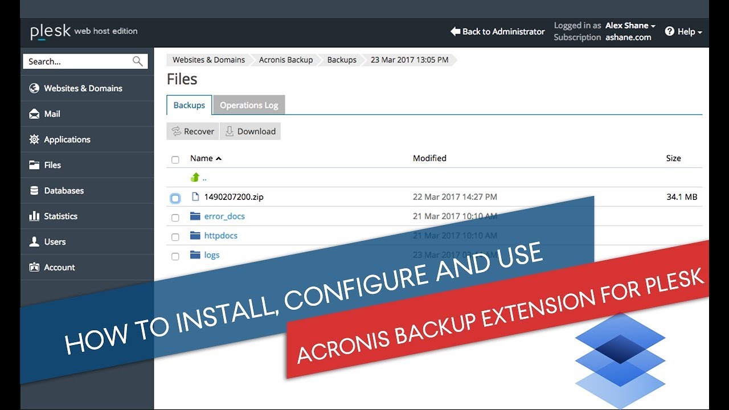Screen dimensions: 729x410
Task: Click the 23 Mar 2017 13:05 PM breadcrumb
Action: click(x=409, y=60)
